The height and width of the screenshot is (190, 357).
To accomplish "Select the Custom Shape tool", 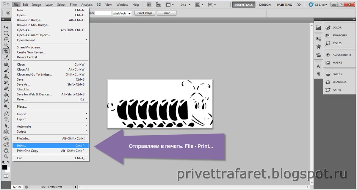I will point(6,131).
